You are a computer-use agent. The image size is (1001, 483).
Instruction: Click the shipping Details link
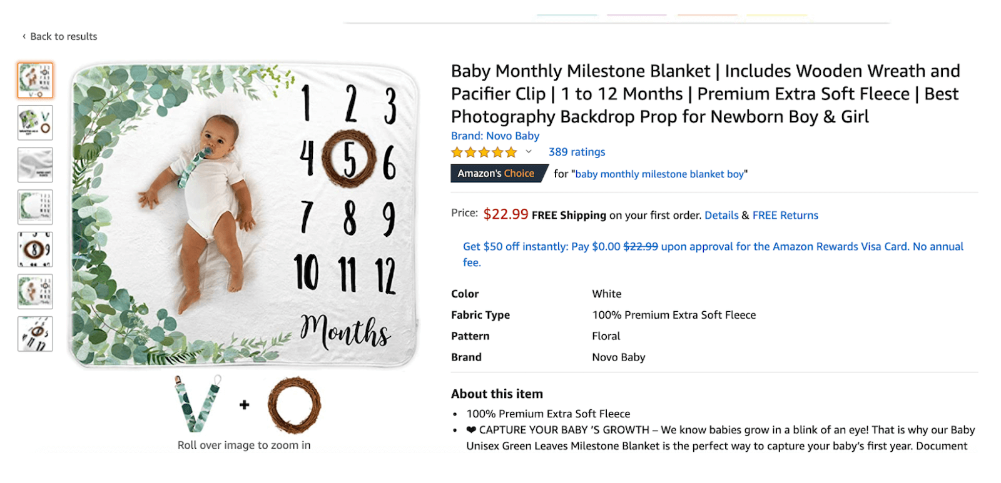(x=721, y=215)
